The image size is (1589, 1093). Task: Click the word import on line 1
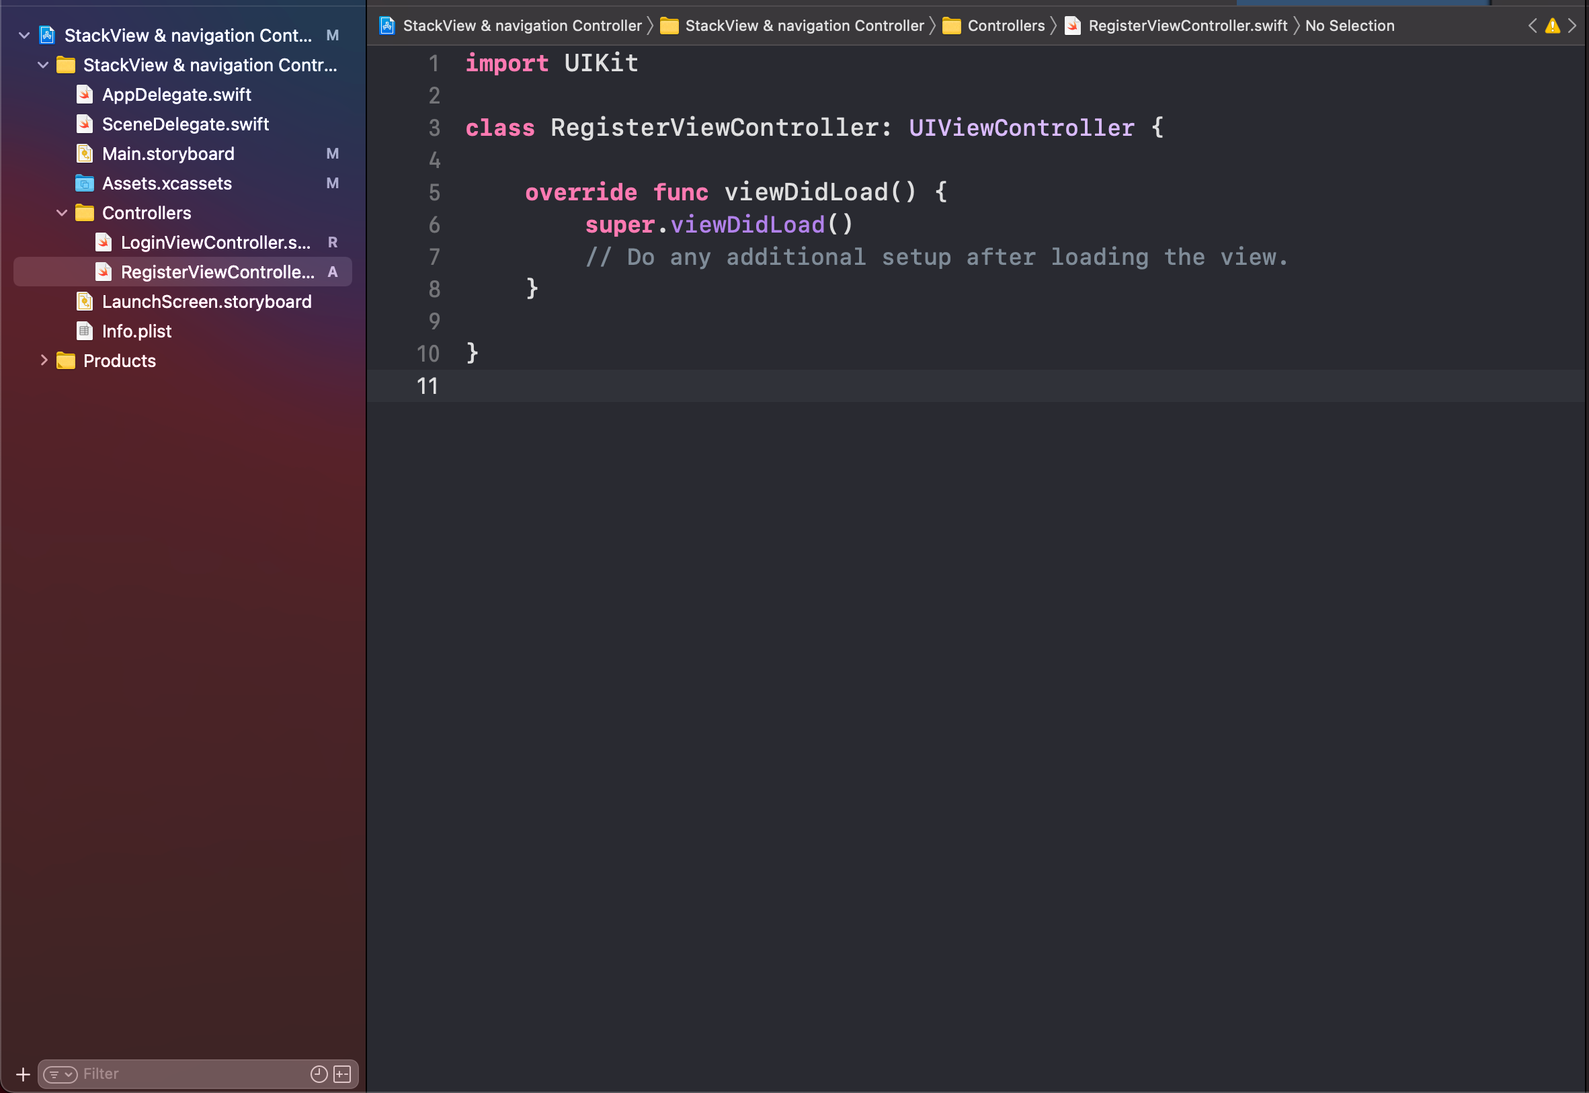pos(507,63)
